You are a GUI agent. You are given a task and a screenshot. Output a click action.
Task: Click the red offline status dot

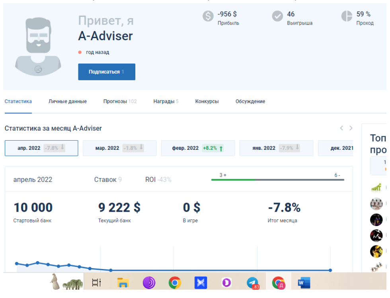click(x=80, y=52)
